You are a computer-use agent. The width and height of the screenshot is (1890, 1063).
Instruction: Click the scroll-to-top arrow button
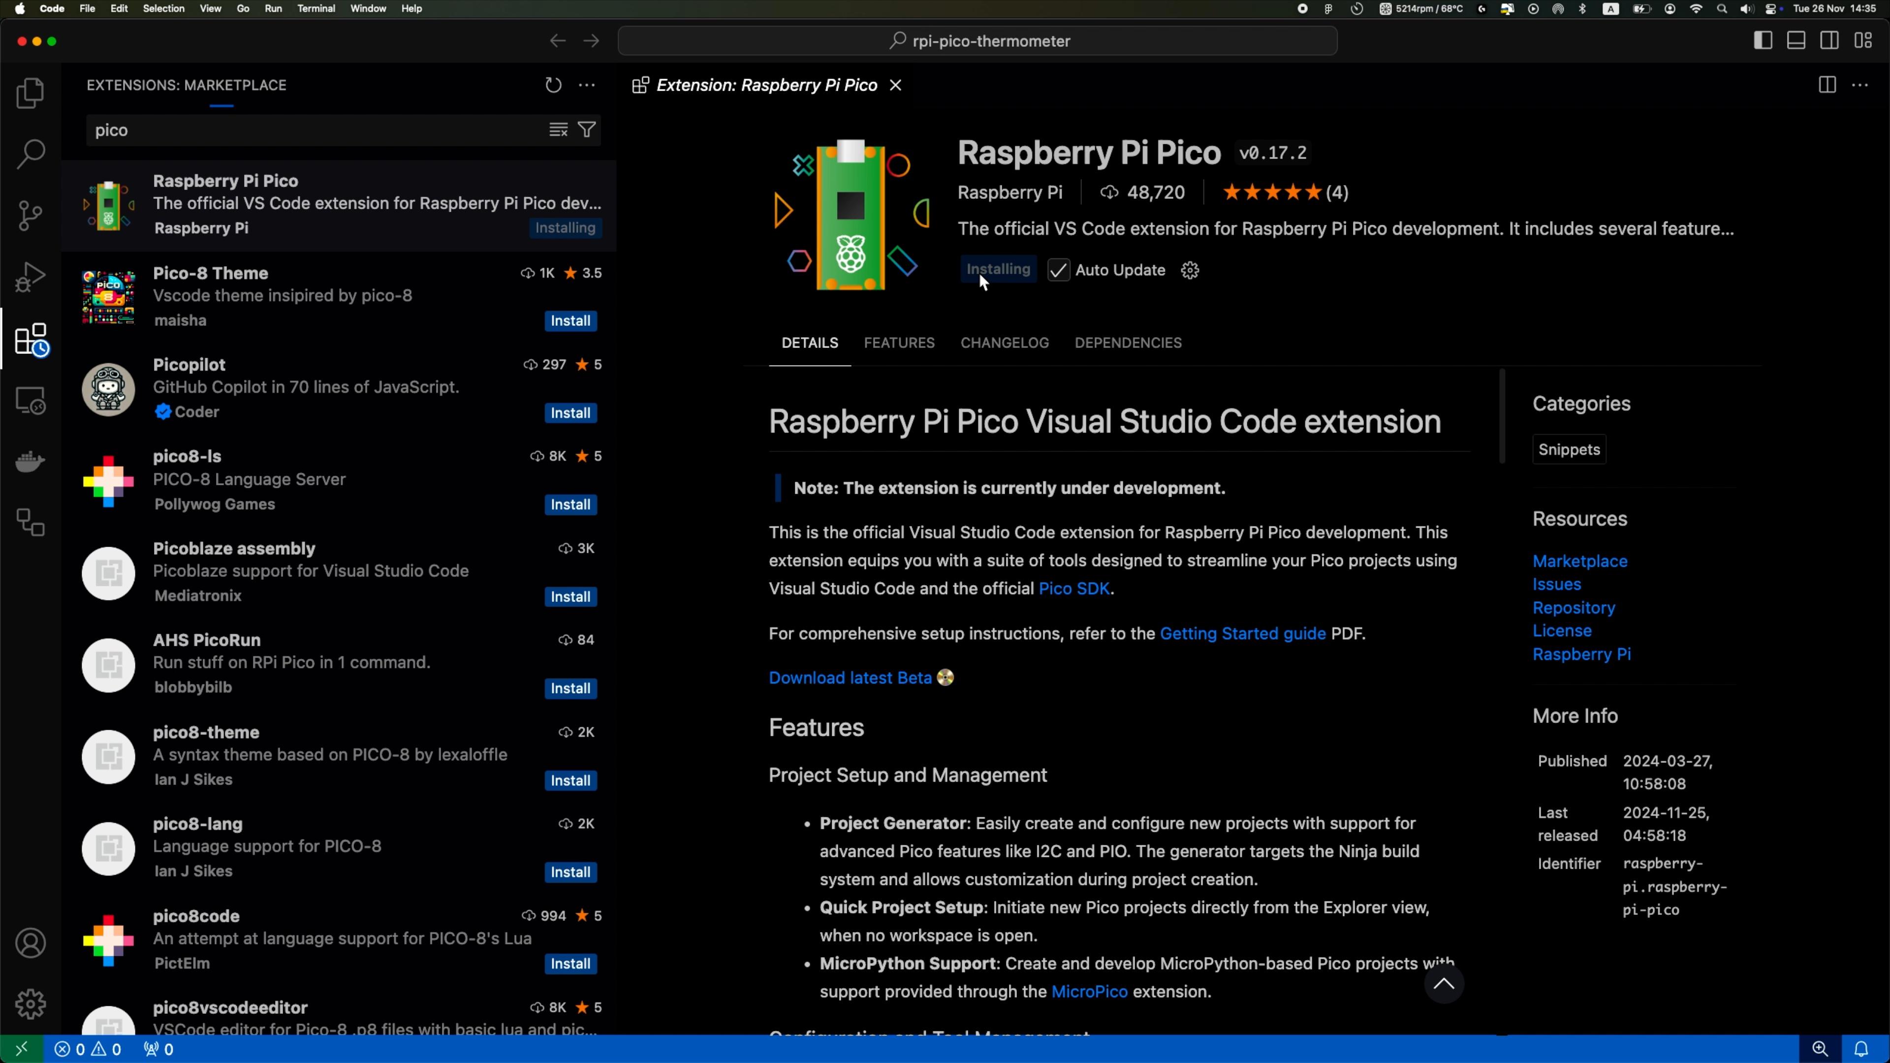(x=1443, y=984)
